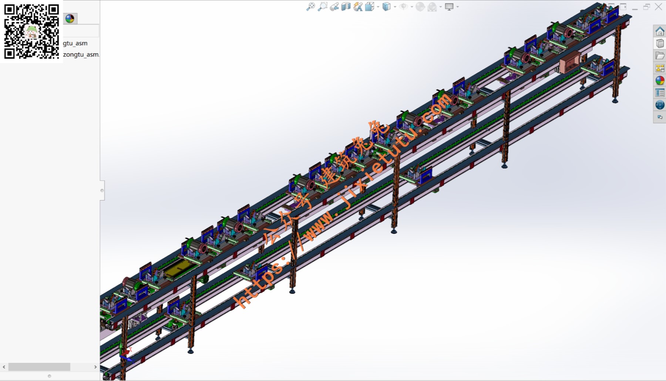Open Design Library in the task pane
666x381 pixels.
coord(660,44)
